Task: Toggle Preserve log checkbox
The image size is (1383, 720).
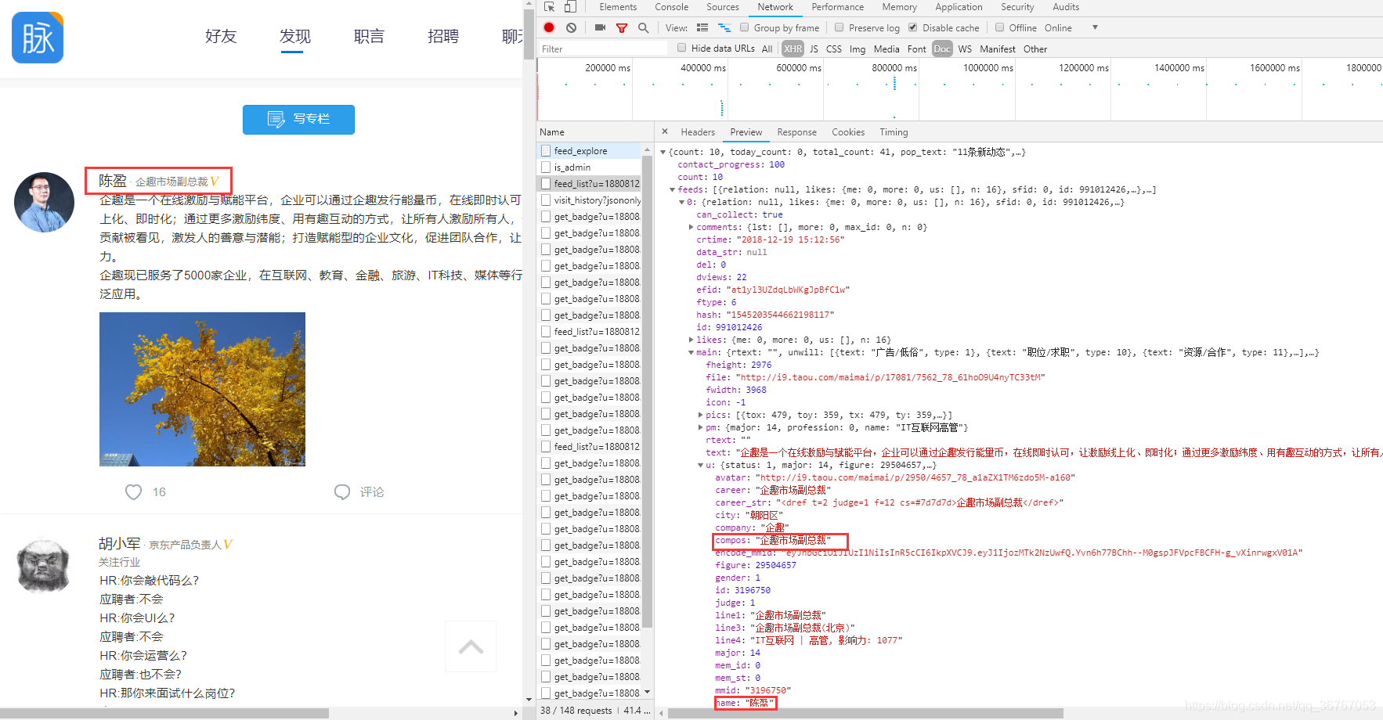Action: pyautogui.click(x=840, y=27)
